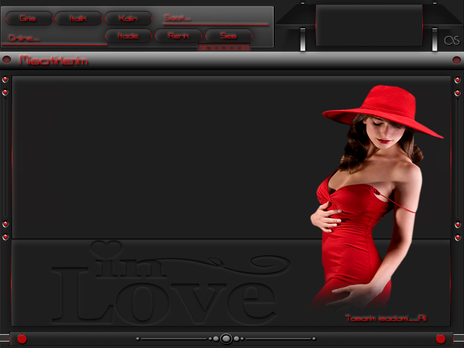Click the topmost red stud on right edge

click(458, 79)
